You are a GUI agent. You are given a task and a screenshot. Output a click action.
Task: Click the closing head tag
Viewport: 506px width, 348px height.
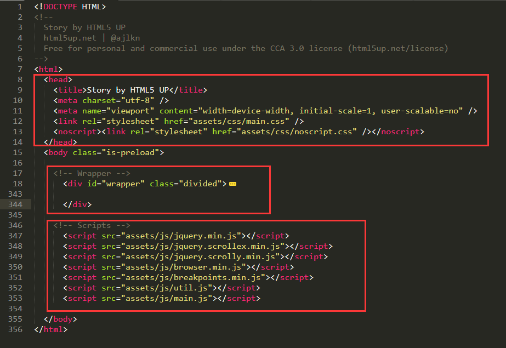point(61,142)
